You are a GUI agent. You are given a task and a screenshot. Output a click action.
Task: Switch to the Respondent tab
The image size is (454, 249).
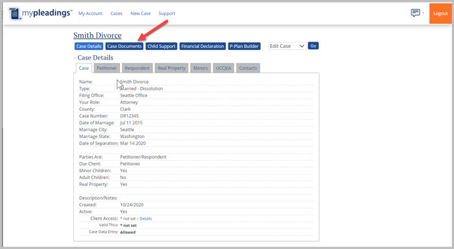pyautogui.click(x=137, y=68)
